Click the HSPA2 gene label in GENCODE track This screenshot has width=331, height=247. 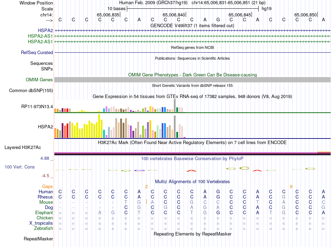tap(45, 31)
